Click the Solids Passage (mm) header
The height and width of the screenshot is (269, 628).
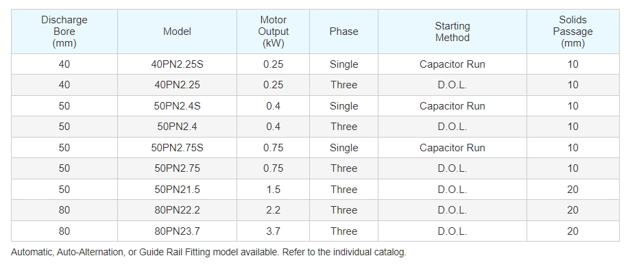pyautogui.click(x=572, y=31)
